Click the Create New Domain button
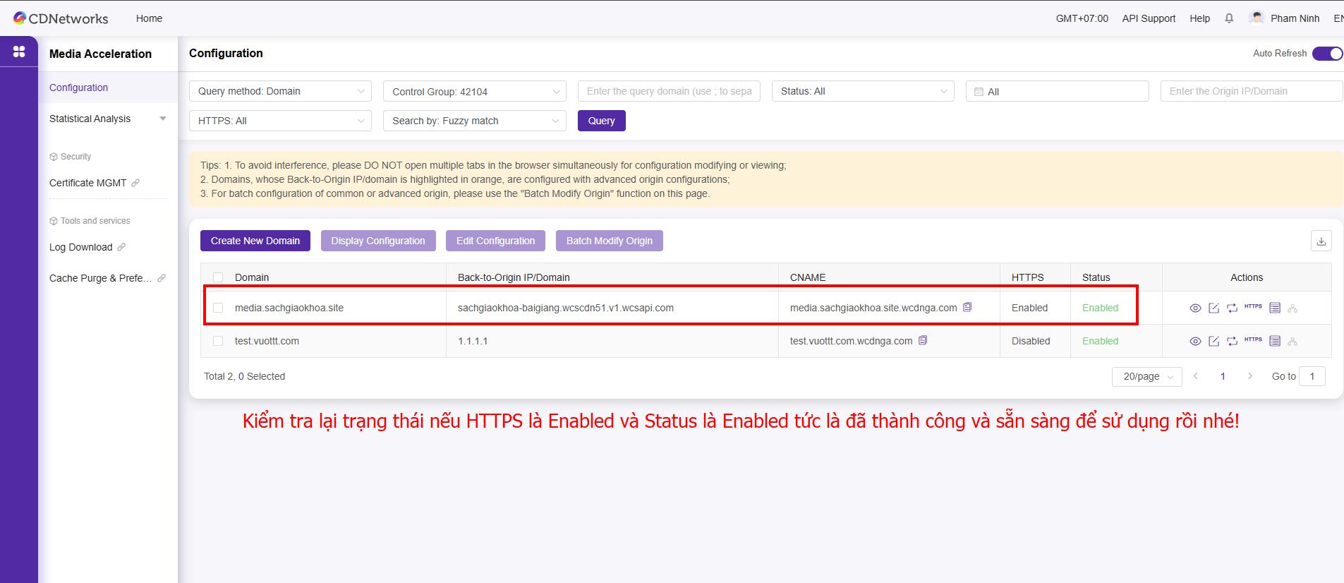 click(x=255, y=241)
